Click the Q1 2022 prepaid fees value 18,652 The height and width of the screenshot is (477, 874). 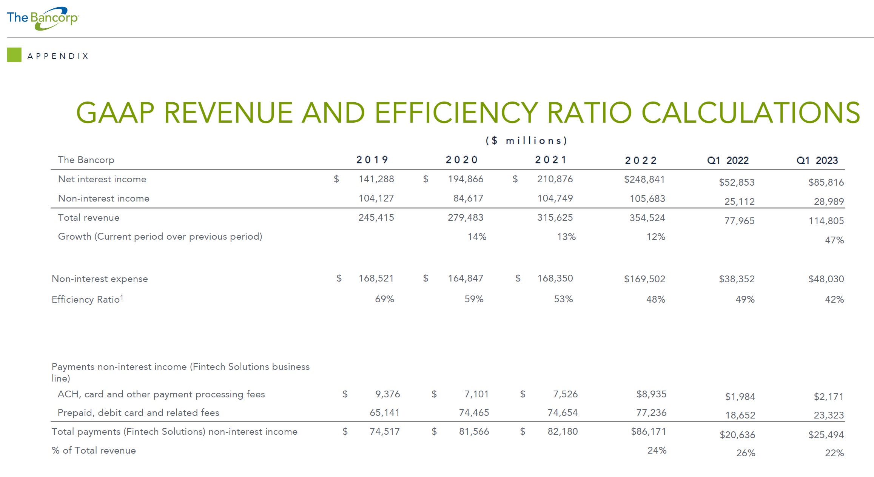tap(740, 415)
